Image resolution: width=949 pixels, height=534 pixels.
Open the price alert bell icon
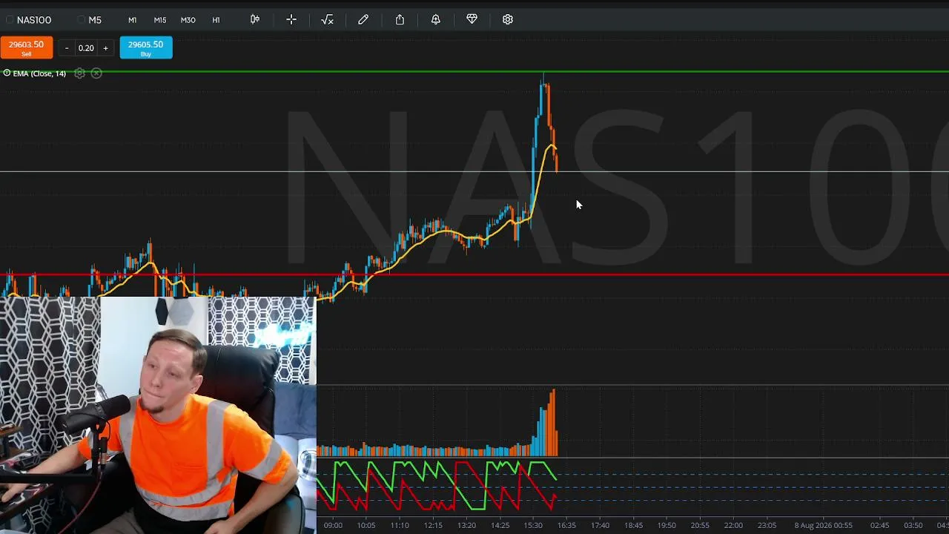click(x=436, y=19)
